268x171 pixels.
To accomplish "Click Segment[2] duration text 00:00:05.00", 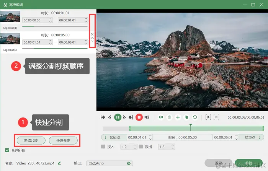I will (x=60, y=35).
